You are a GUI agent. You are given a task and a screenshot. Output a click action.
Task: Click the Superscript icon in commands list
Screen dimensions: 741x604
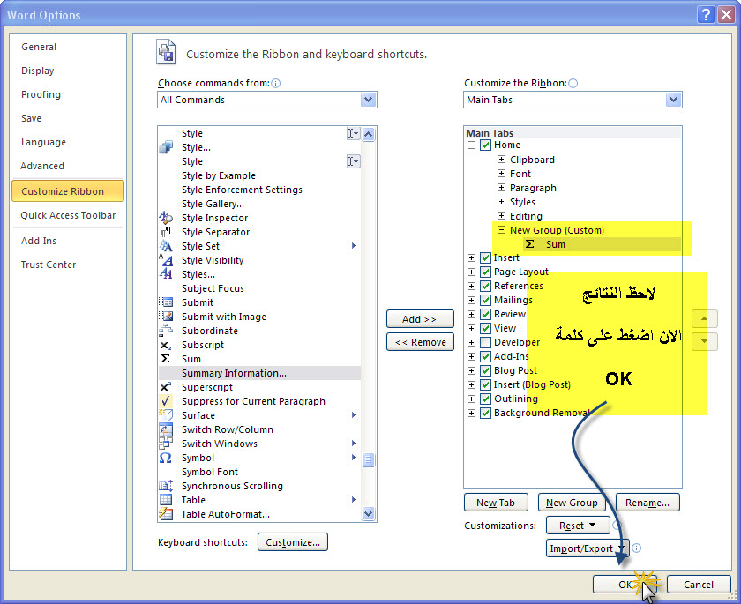click(166, 387)
